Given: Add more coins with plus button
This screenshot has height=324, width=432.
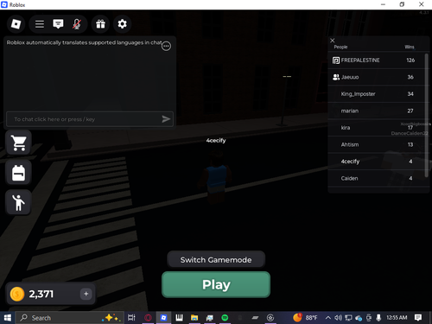Looking at the screenshot, I should [86, 294].
